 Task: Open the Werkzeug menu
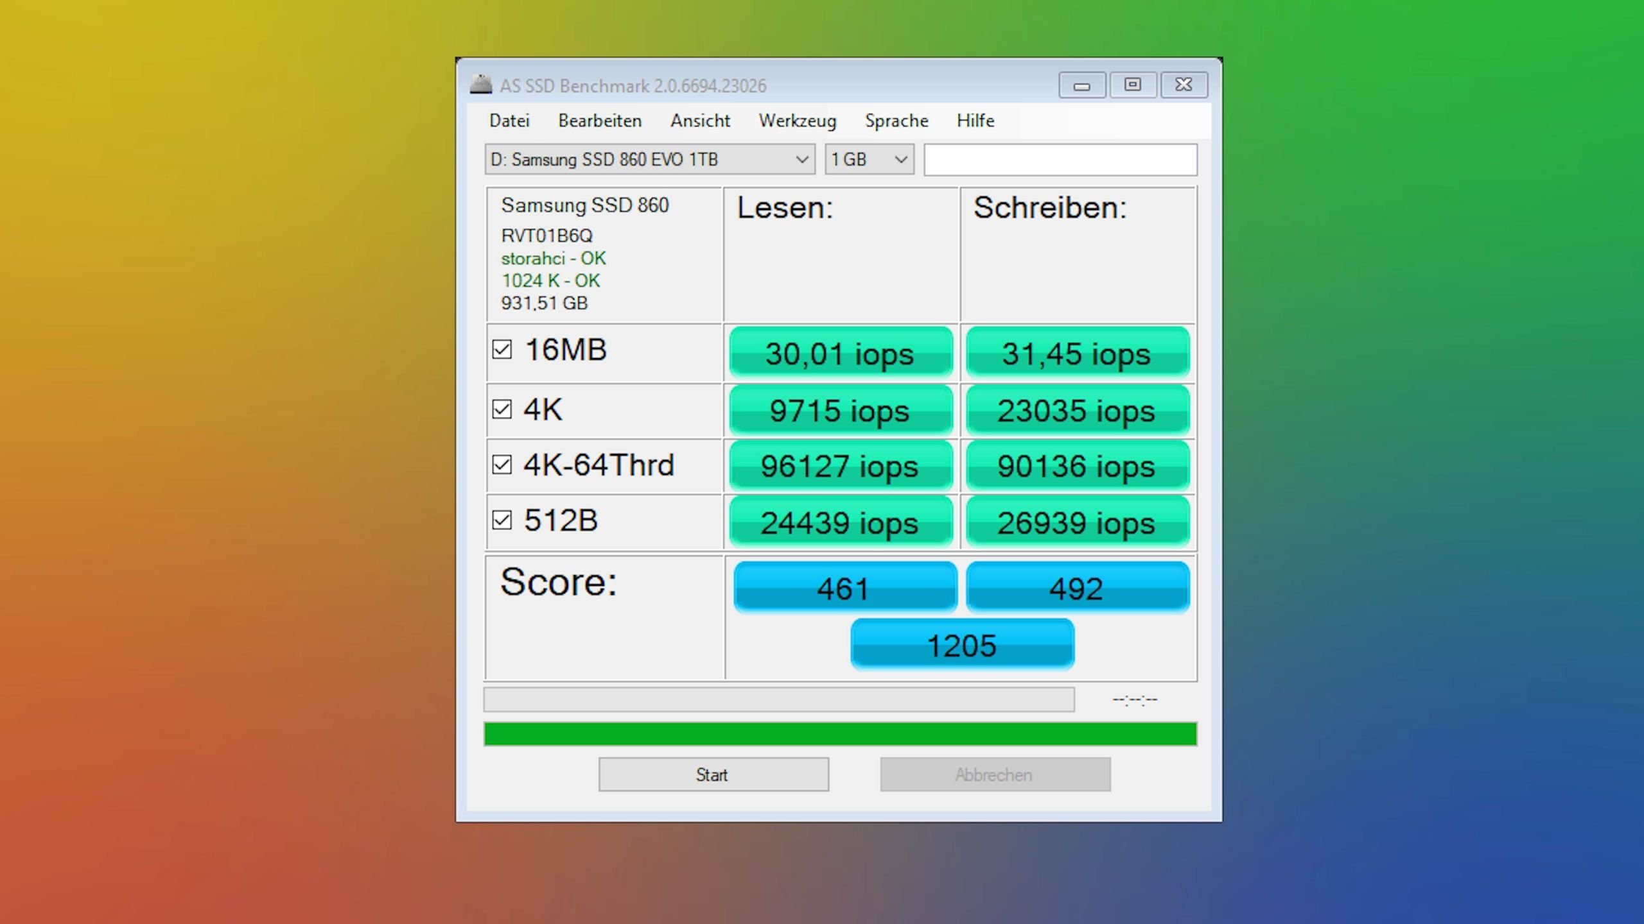(x=797, y=121)
